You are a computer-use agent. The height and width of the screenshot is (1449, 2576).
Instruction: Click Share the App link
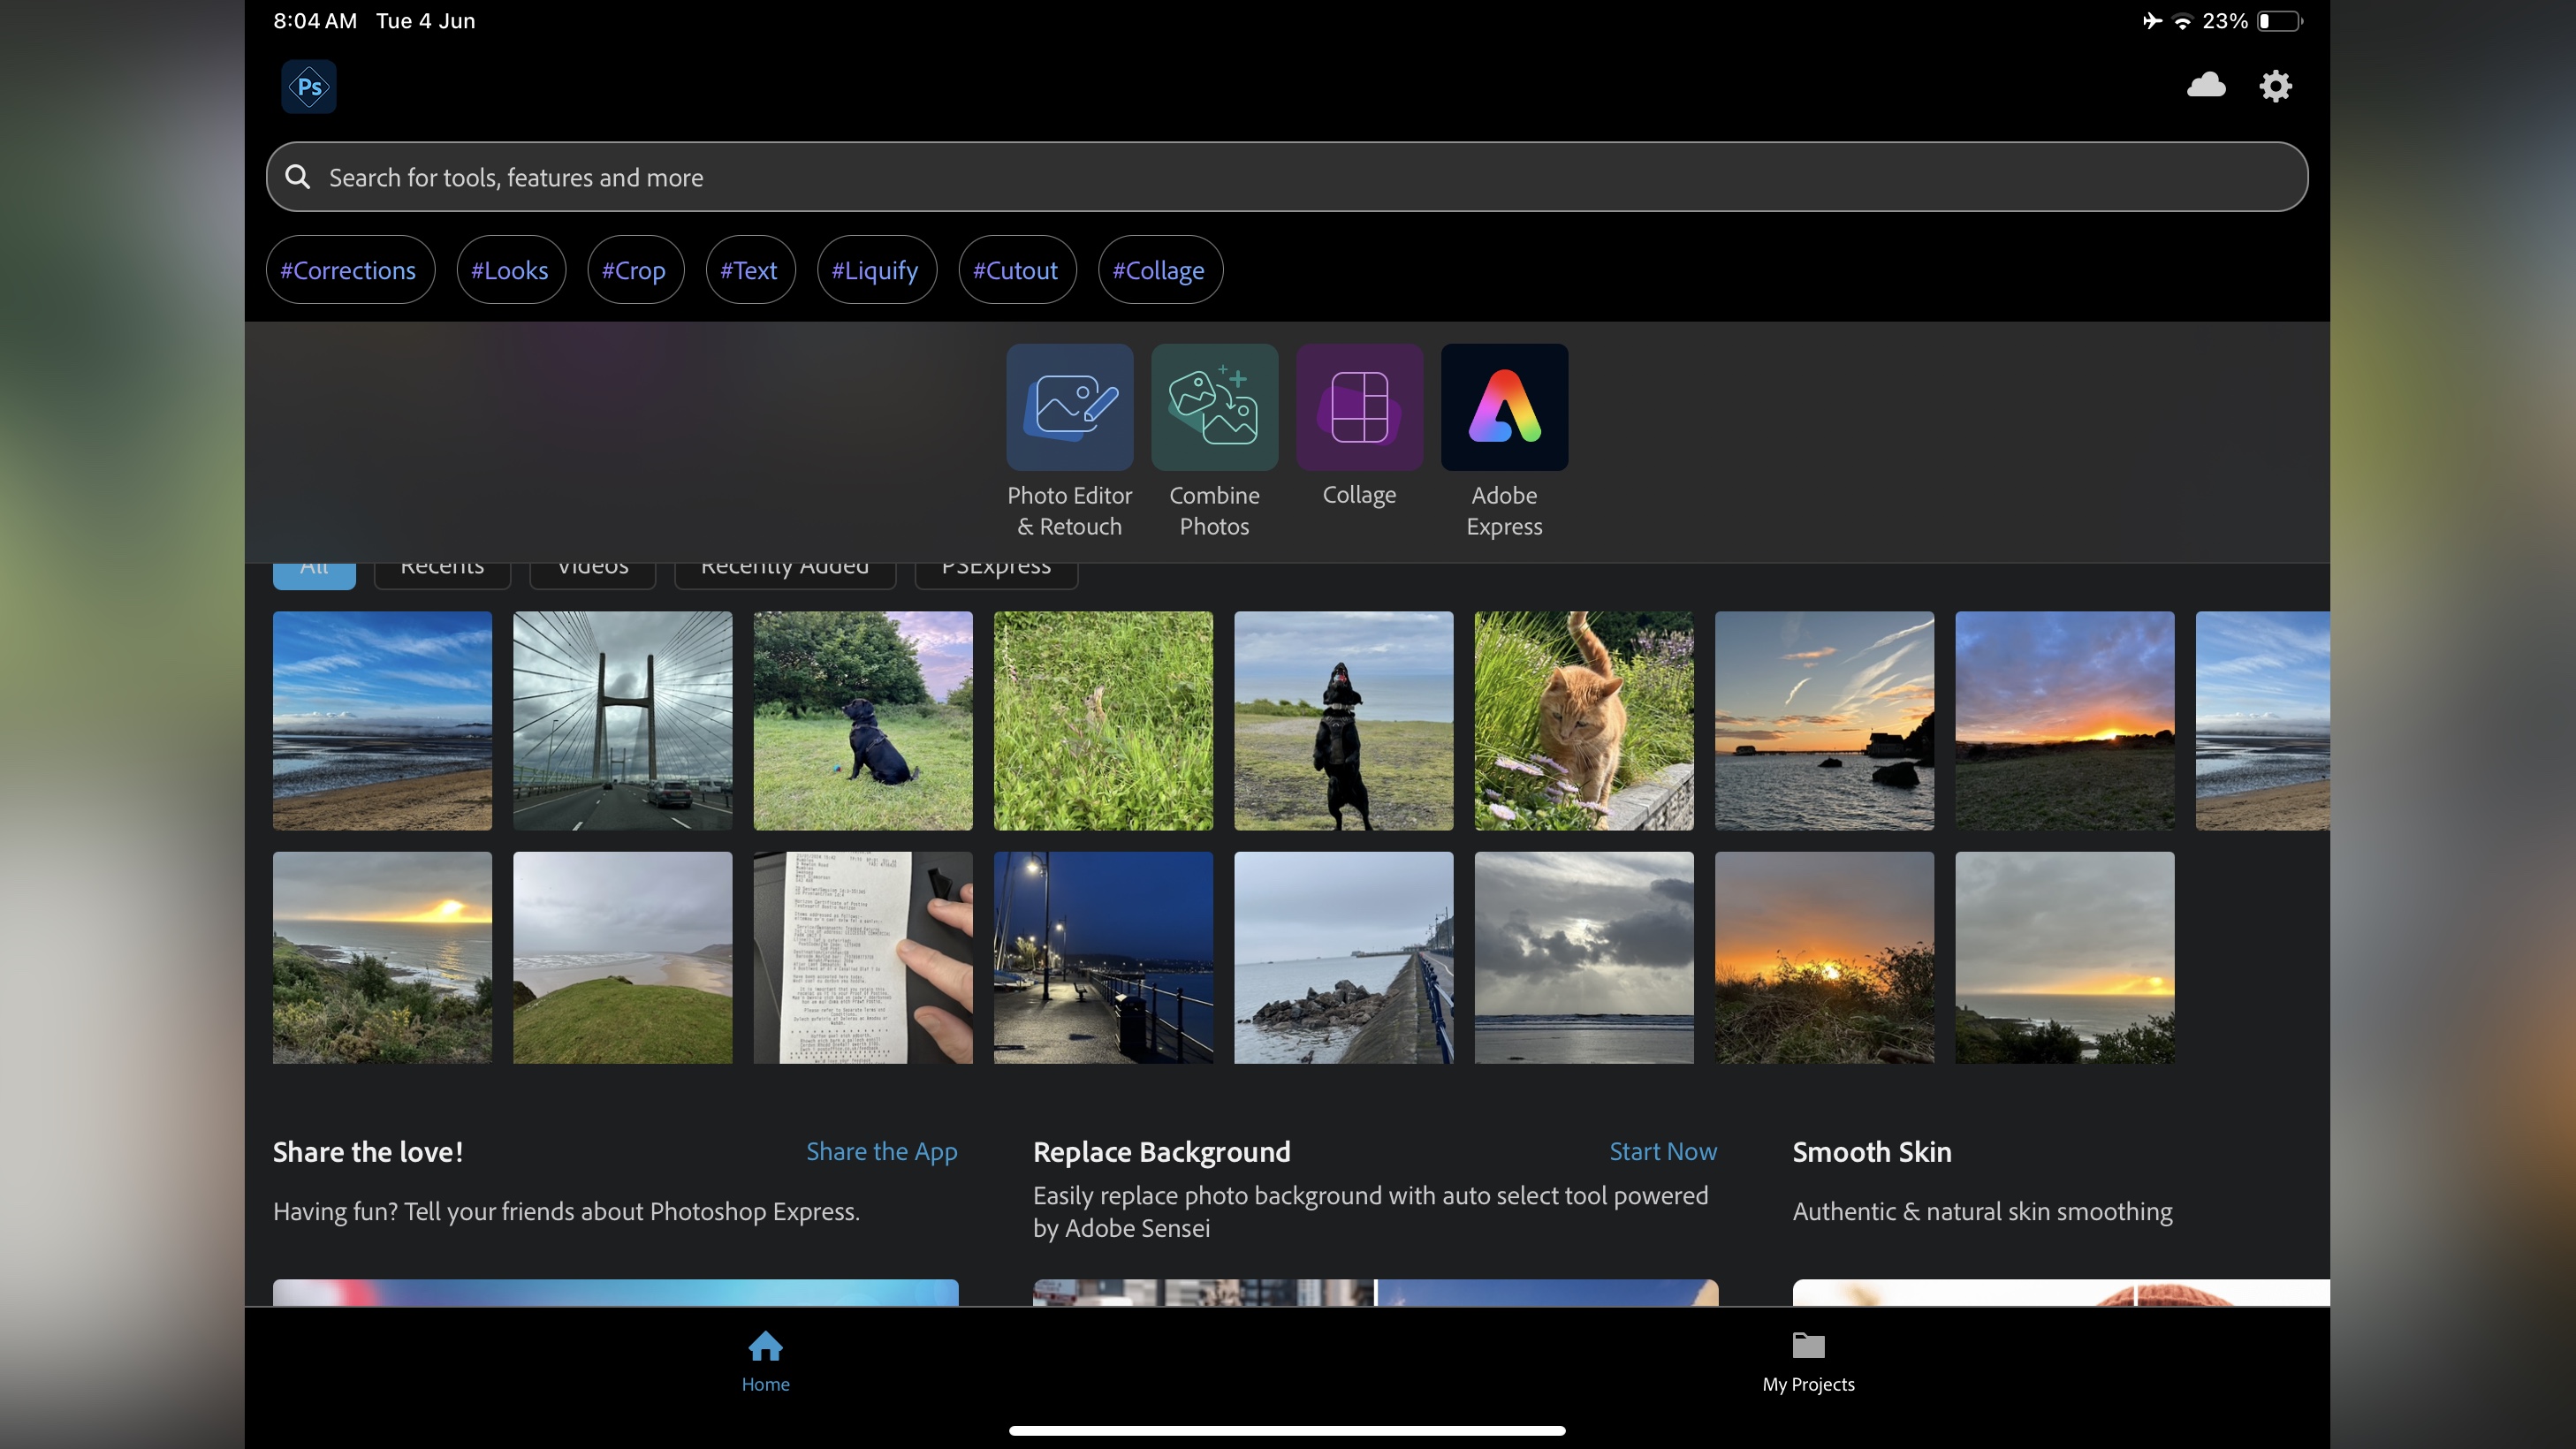[881, 1152]
